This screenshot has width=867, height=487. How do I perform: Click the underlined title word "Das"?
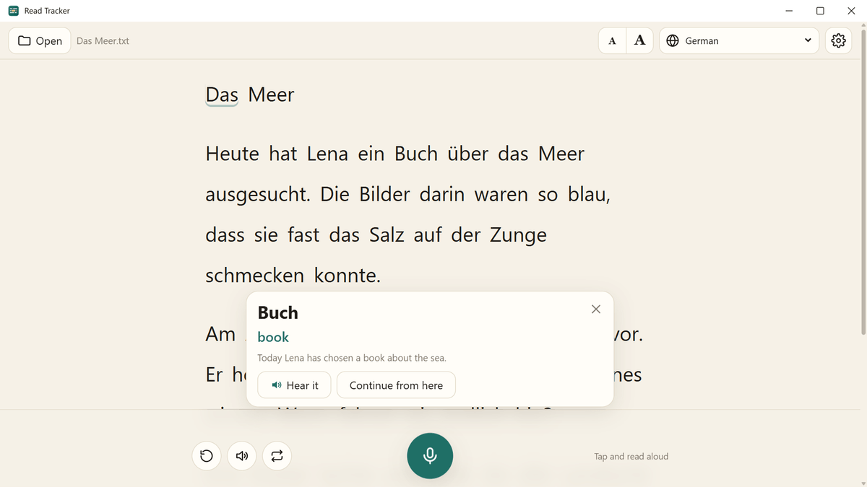click(222, 95)
